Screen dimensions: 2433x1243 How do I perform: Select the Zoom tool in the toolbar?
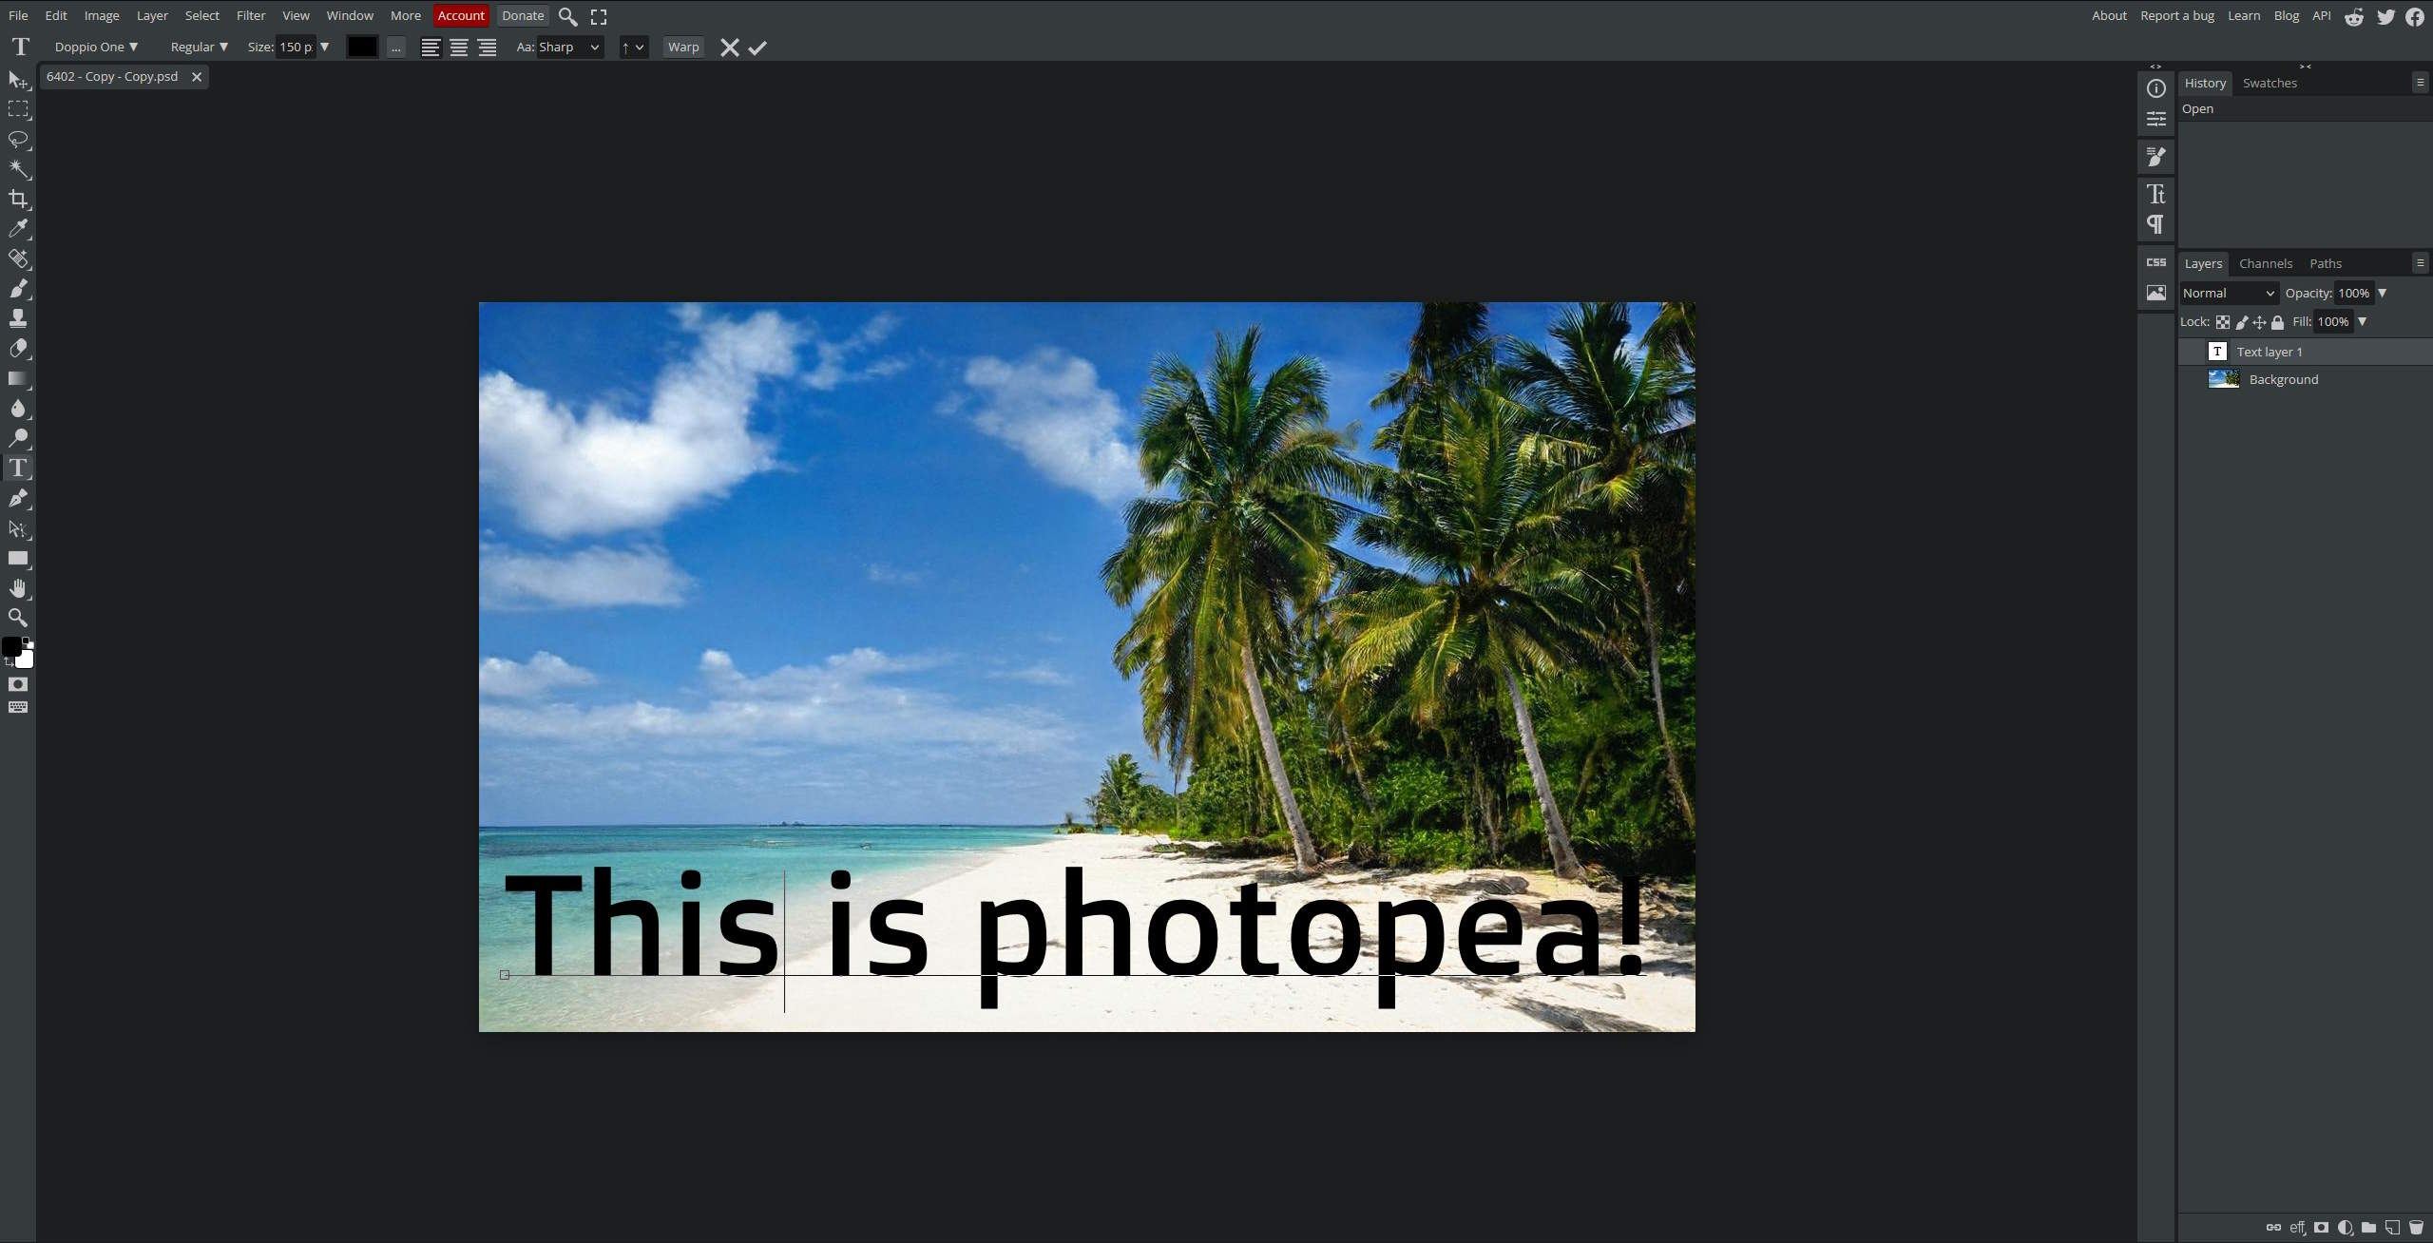pyautogui.click(x=18, y=618)
